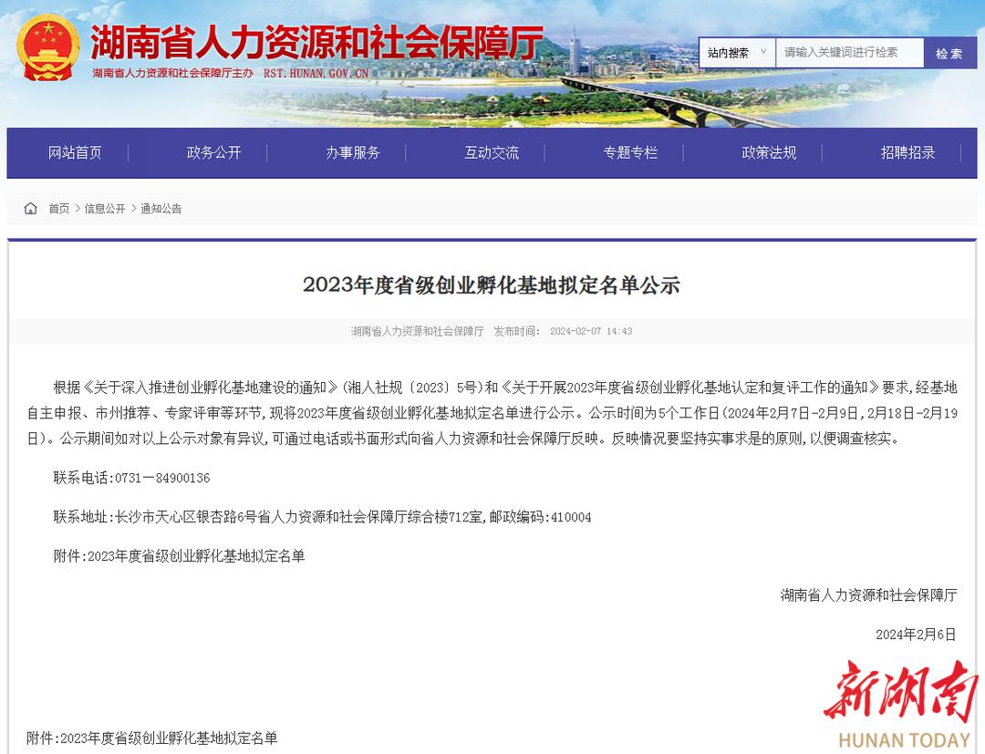Open the 网站首页 menu item
The width and height of the screenshot is (985, 754).
point(75,152)
